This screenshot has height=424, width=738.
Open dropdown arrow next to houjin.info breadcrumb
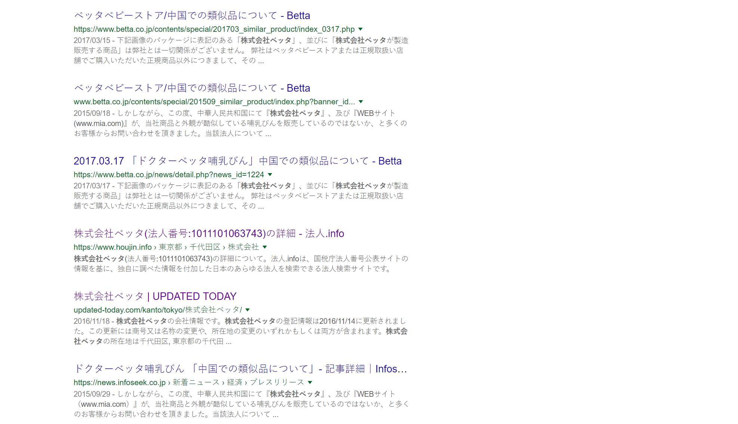(265, 247)
